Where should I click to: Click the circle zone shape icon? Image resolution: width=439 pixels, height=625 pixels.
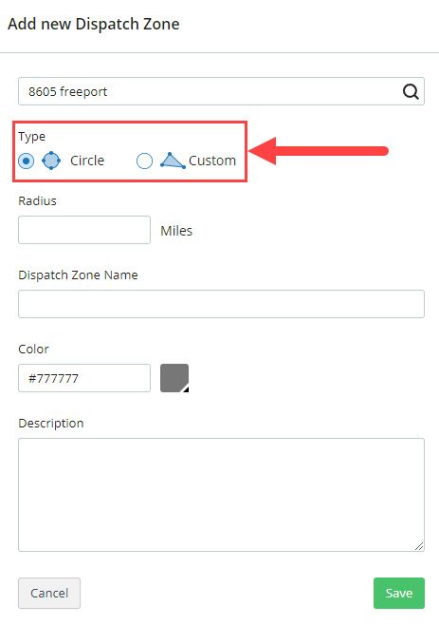[51, 161]
